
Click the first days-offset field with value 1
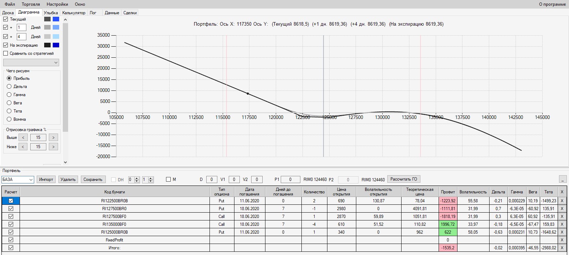point(21,27)
